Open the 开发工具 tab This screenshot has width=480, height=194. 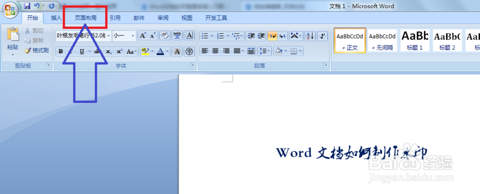tap(216, 18)
